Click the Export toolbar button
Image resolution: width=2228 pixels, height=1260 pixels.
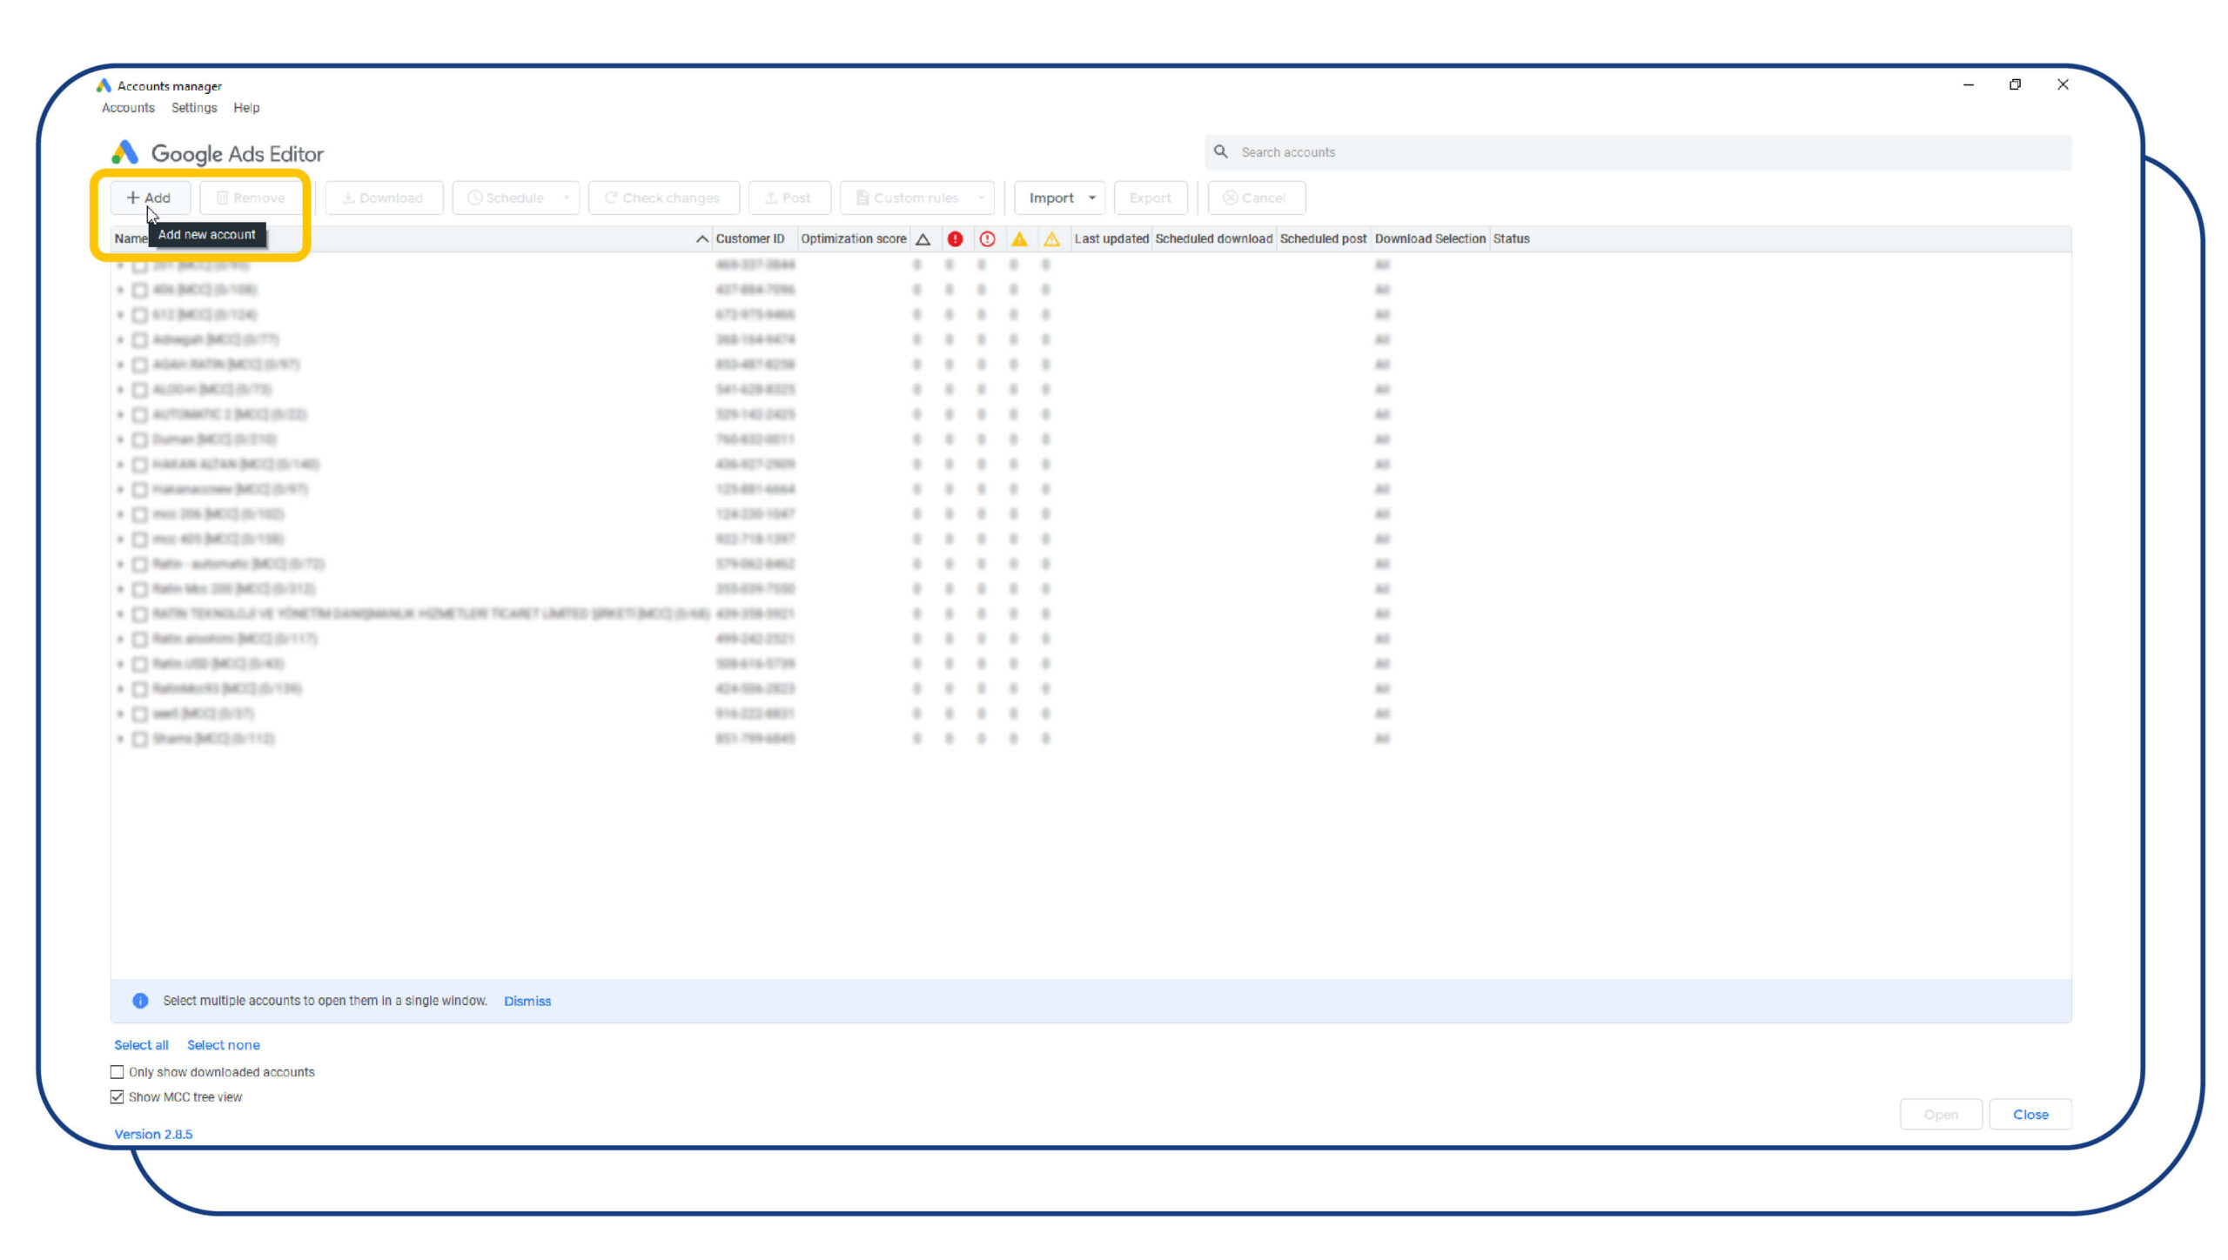click(x=1151, y=198)
